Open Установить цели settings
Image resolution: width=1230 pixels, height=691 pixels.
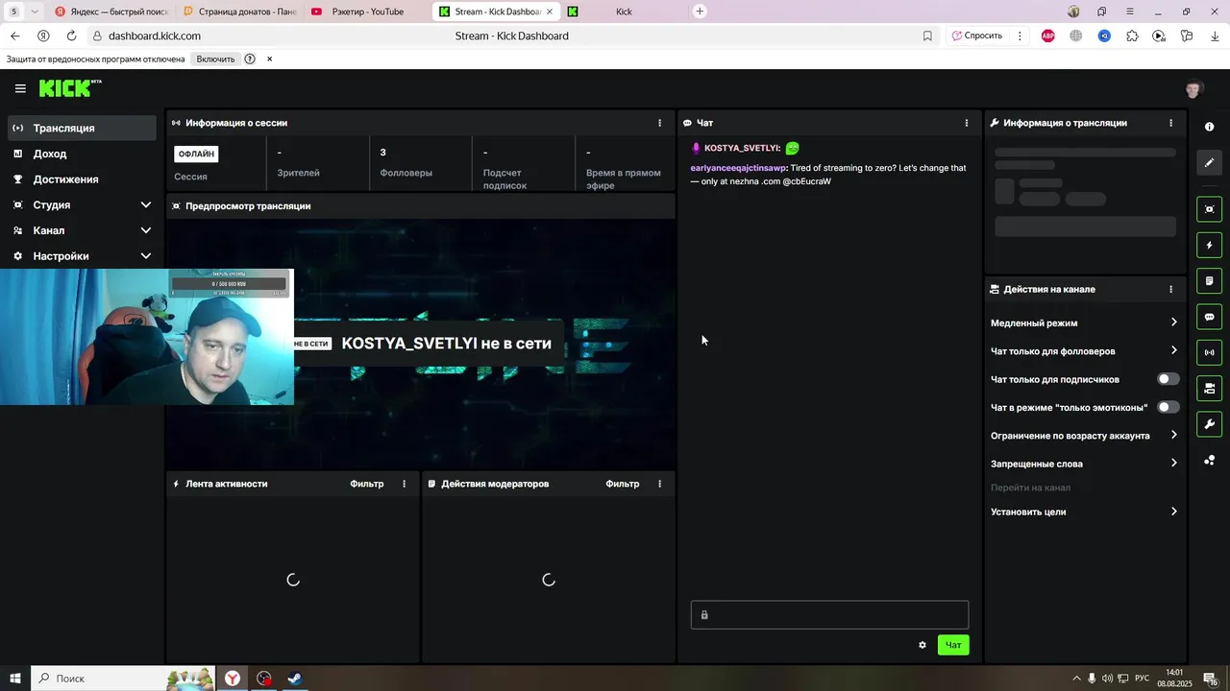click(1084, 512)
